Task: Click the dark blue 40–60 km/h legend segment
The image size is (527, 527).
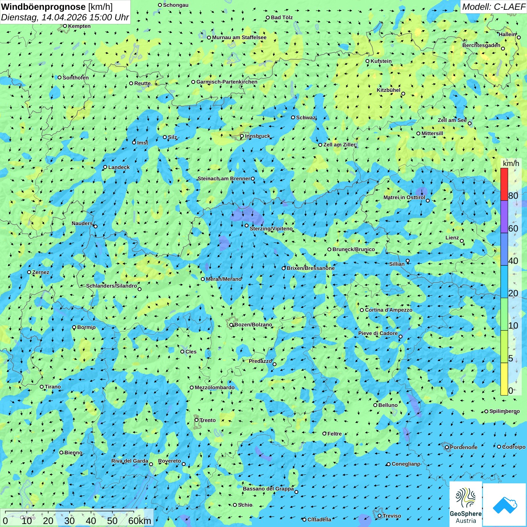Action: point(504,250)
